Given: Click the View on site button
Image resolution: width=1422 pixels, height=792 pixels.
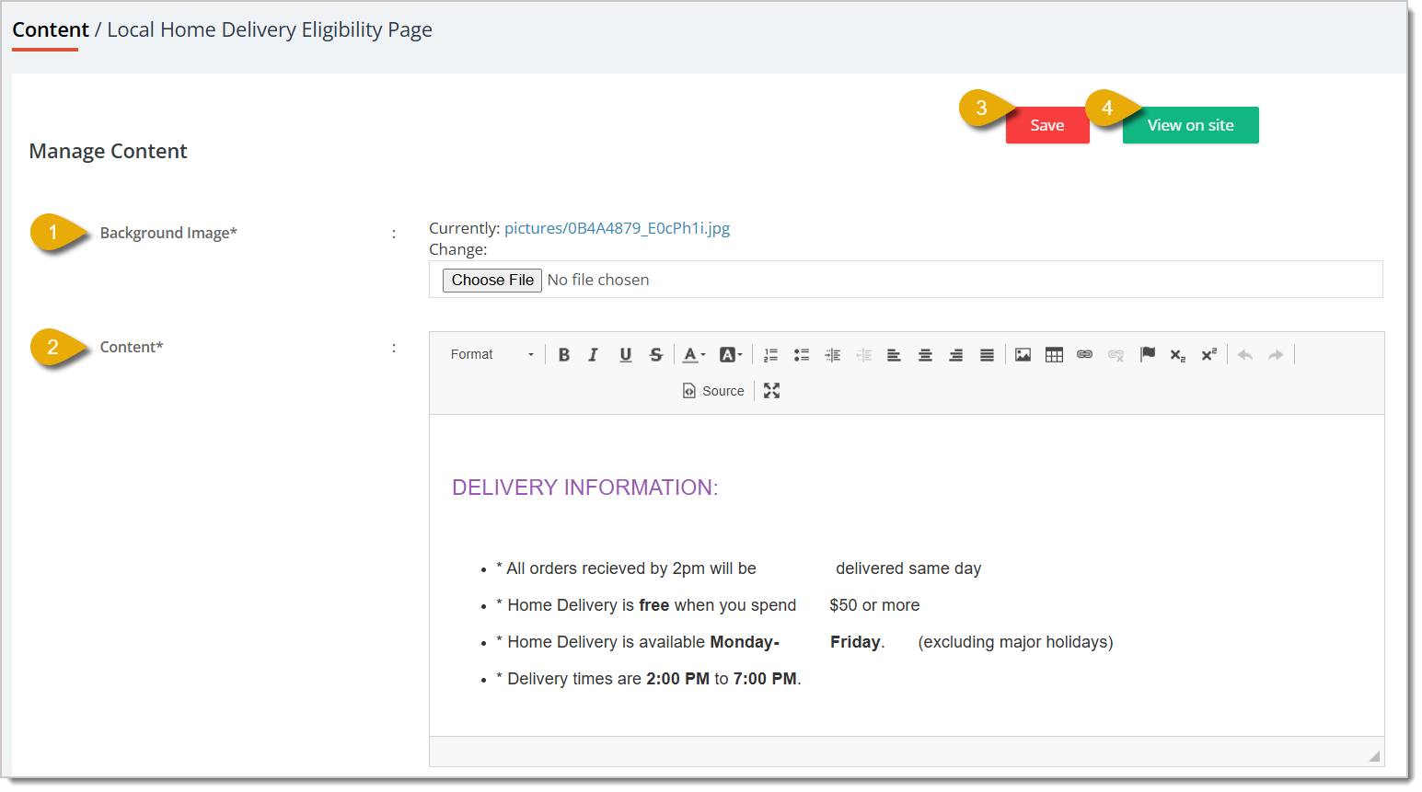Looking at the screenshot, I should [x=1191, y=125].
